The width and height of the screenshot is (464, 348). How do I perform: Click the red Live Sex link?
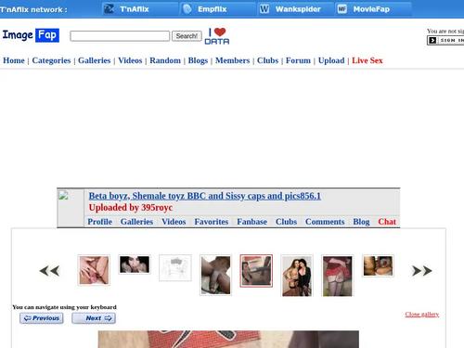(x=367, y=60)
